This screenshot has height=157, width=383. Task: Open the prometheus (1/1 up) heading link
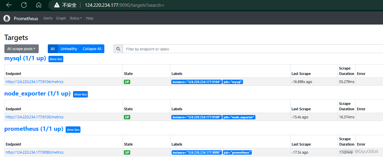pos(34,129)
